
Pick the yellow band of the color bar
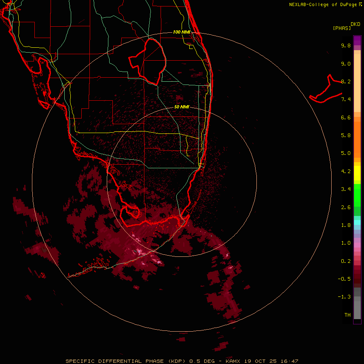coord(357,173)
